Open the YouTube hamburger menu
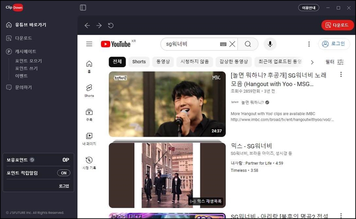Screen dimensions: 356x219 pos(89,44)
